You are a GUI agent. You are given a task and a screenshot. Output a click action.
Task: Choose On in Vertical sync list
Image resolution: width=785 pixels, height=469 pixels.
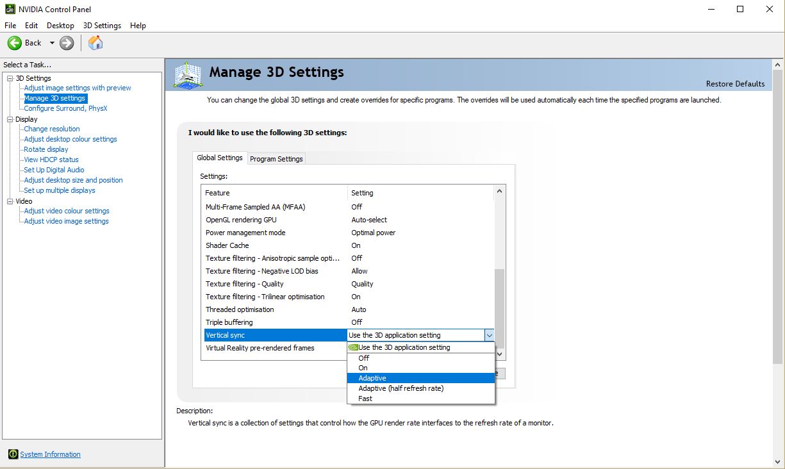pos(421,368)
